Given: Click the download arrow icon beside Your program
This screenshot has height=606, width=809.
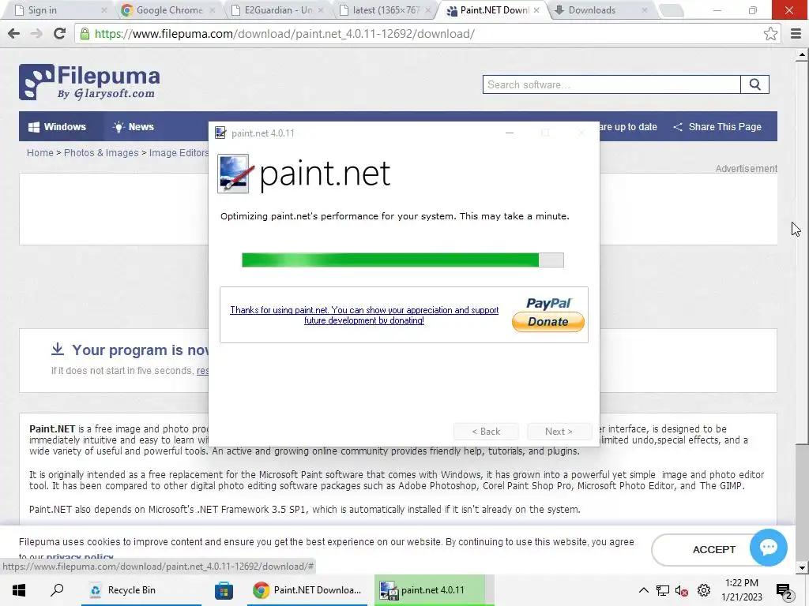Looking at the screenshot, I should click(x=57, y=350).
